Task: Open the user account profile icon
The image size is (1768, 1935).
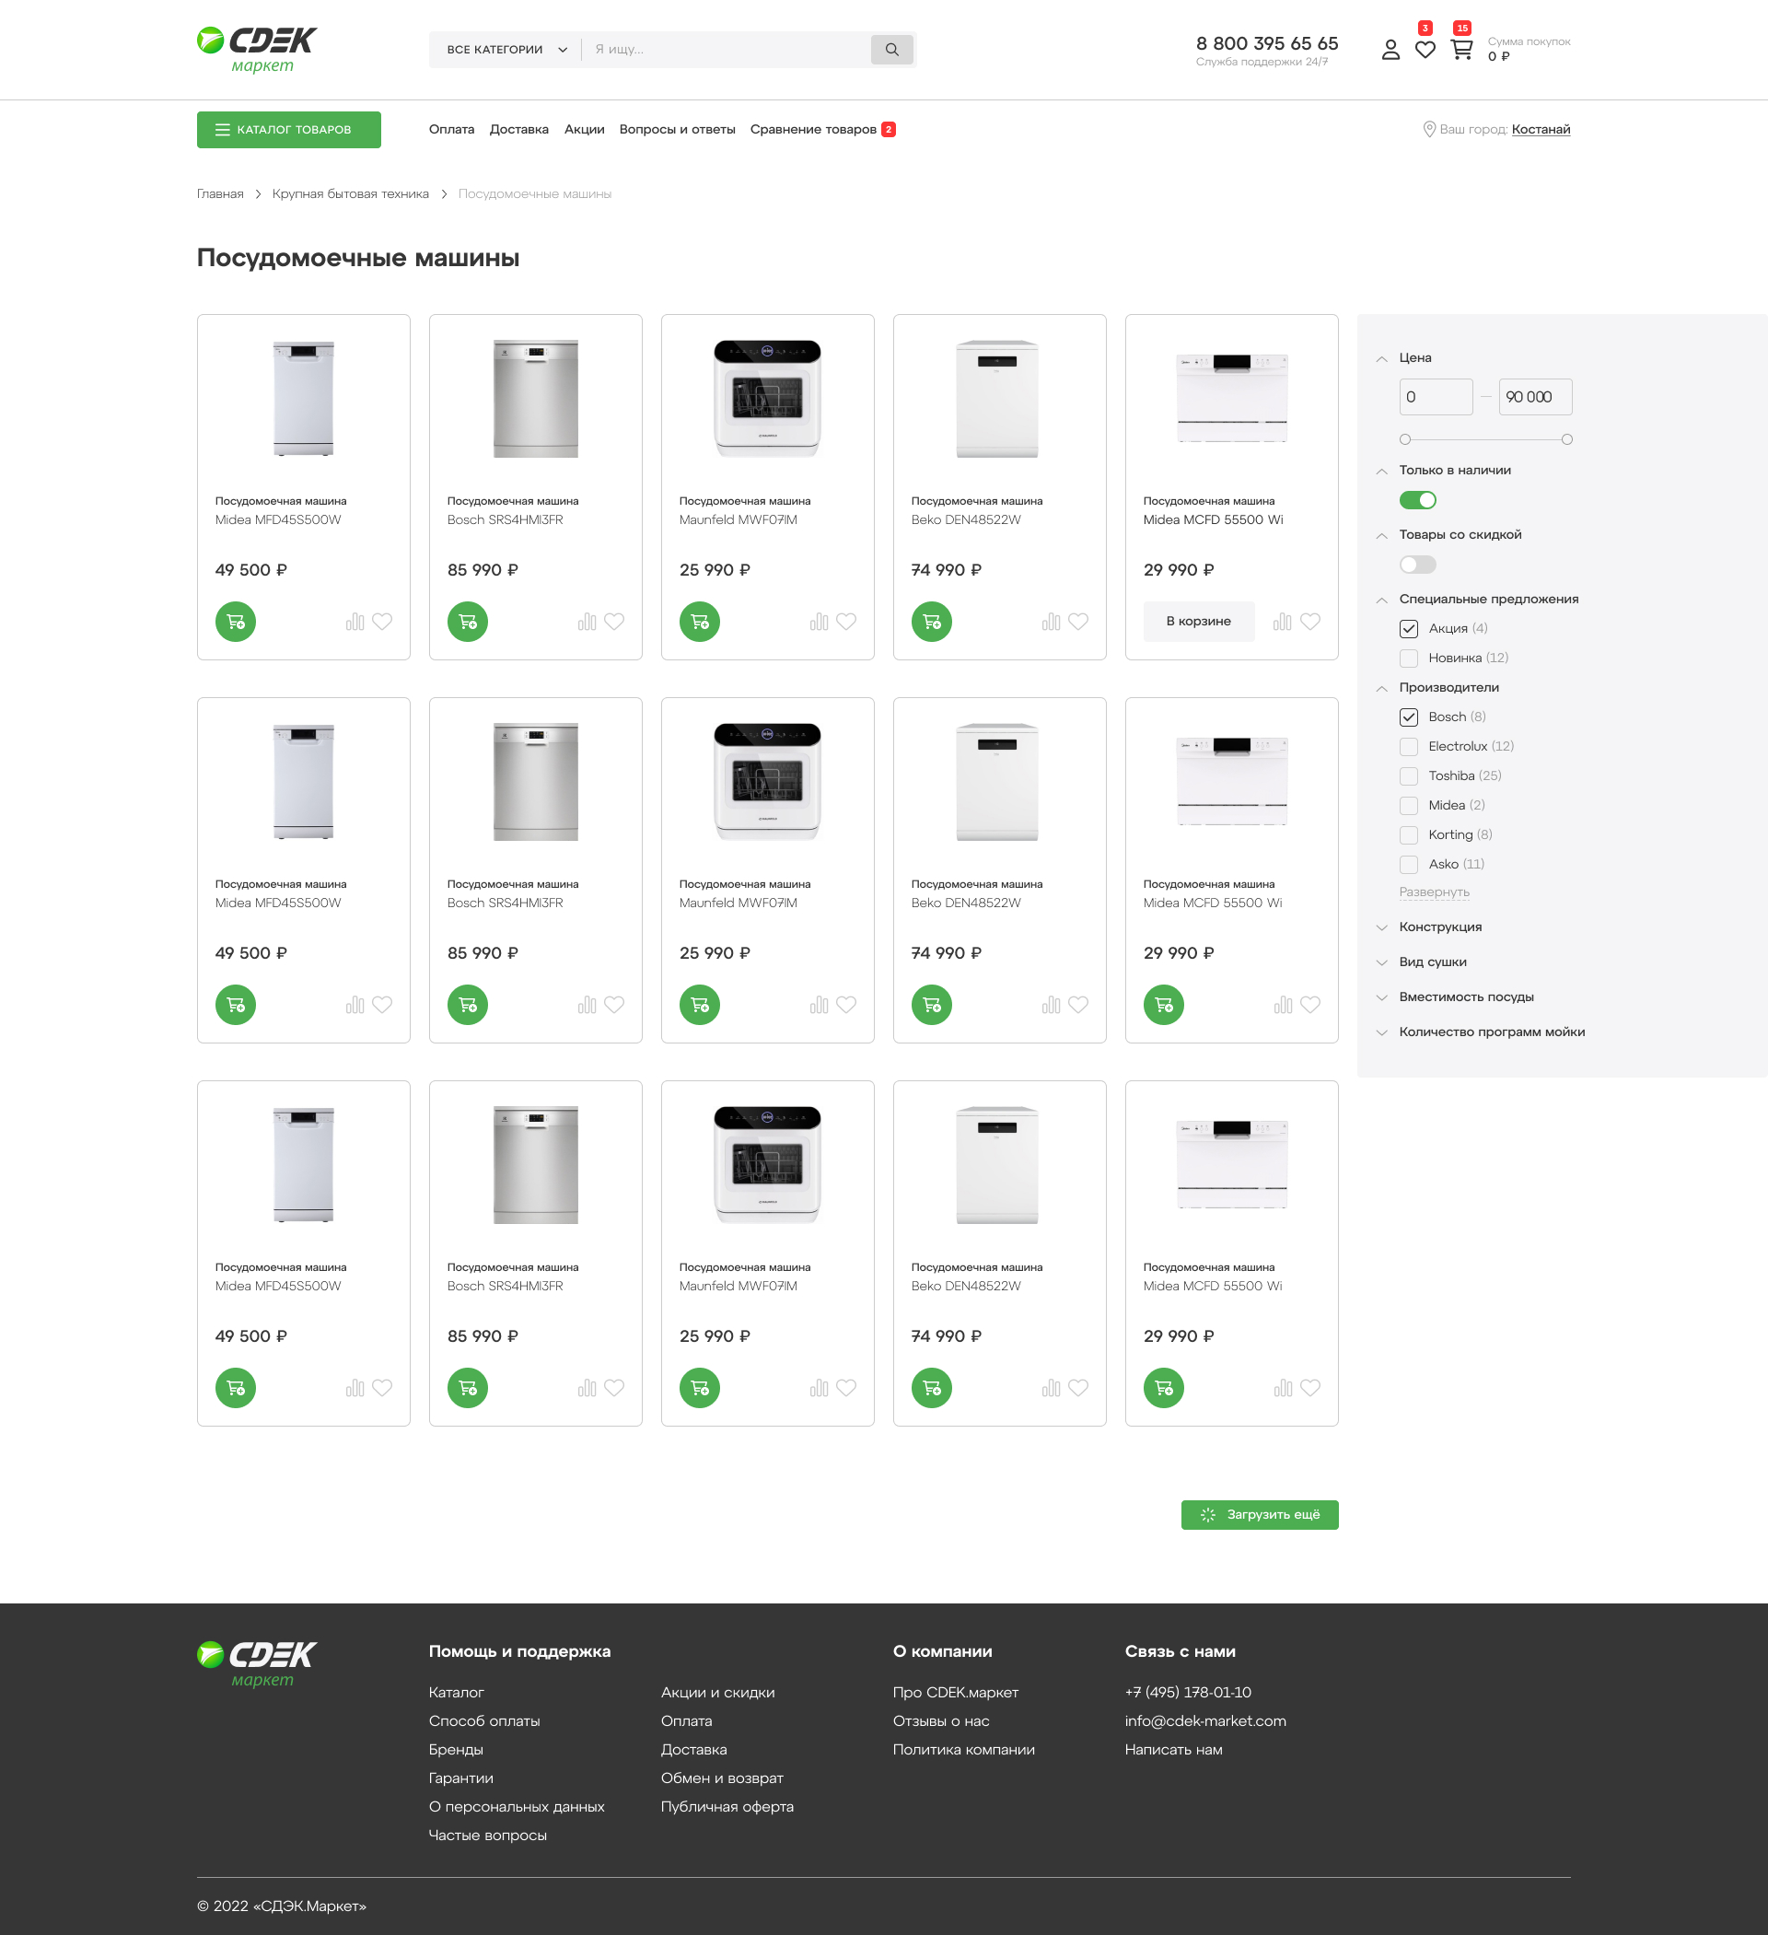Action: (x=1390, y=50)
